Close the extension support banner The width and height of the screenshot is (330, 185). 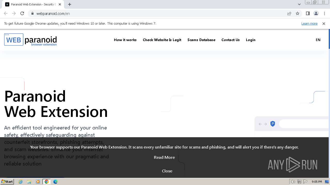167,171
